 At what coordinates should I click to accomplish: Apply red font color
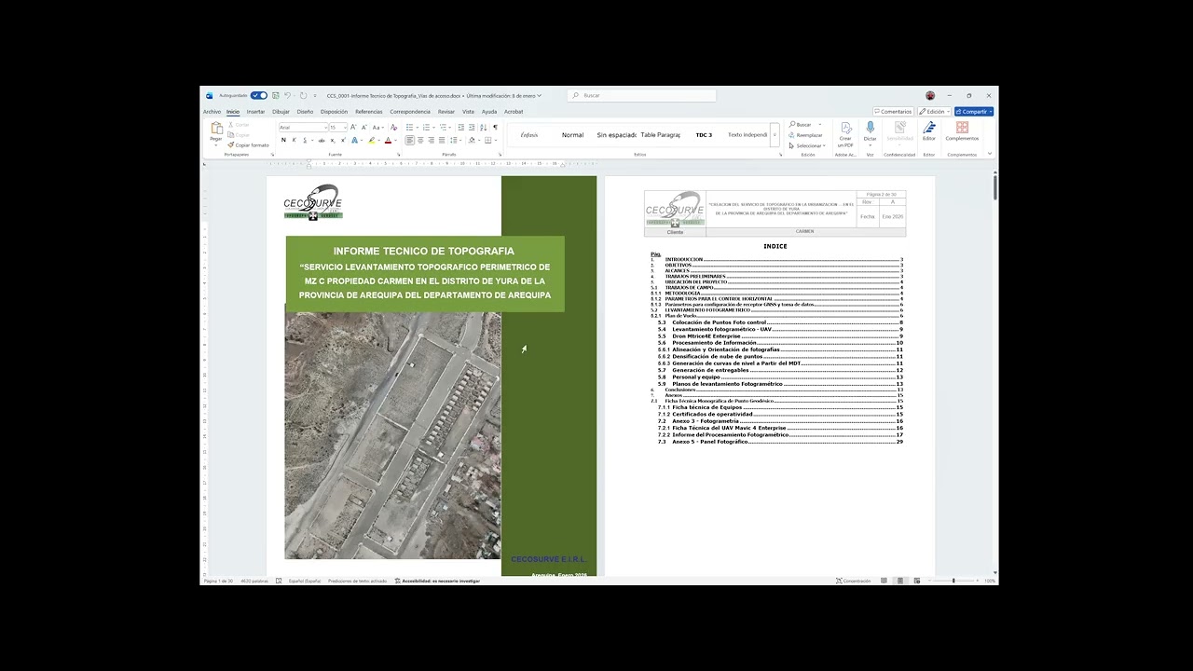[387, 140]
